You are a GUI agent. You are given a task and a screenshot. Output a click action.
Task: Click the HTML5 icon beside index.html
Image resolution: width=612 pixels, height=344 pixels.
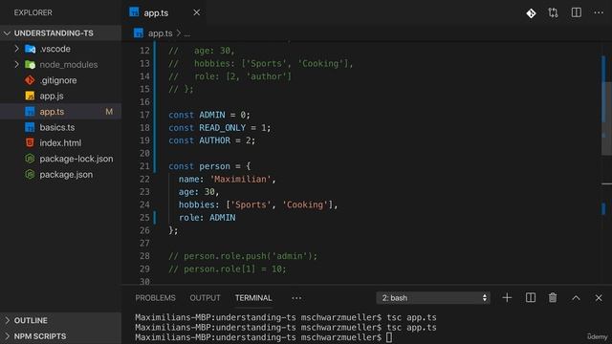(x=30, y=142)
